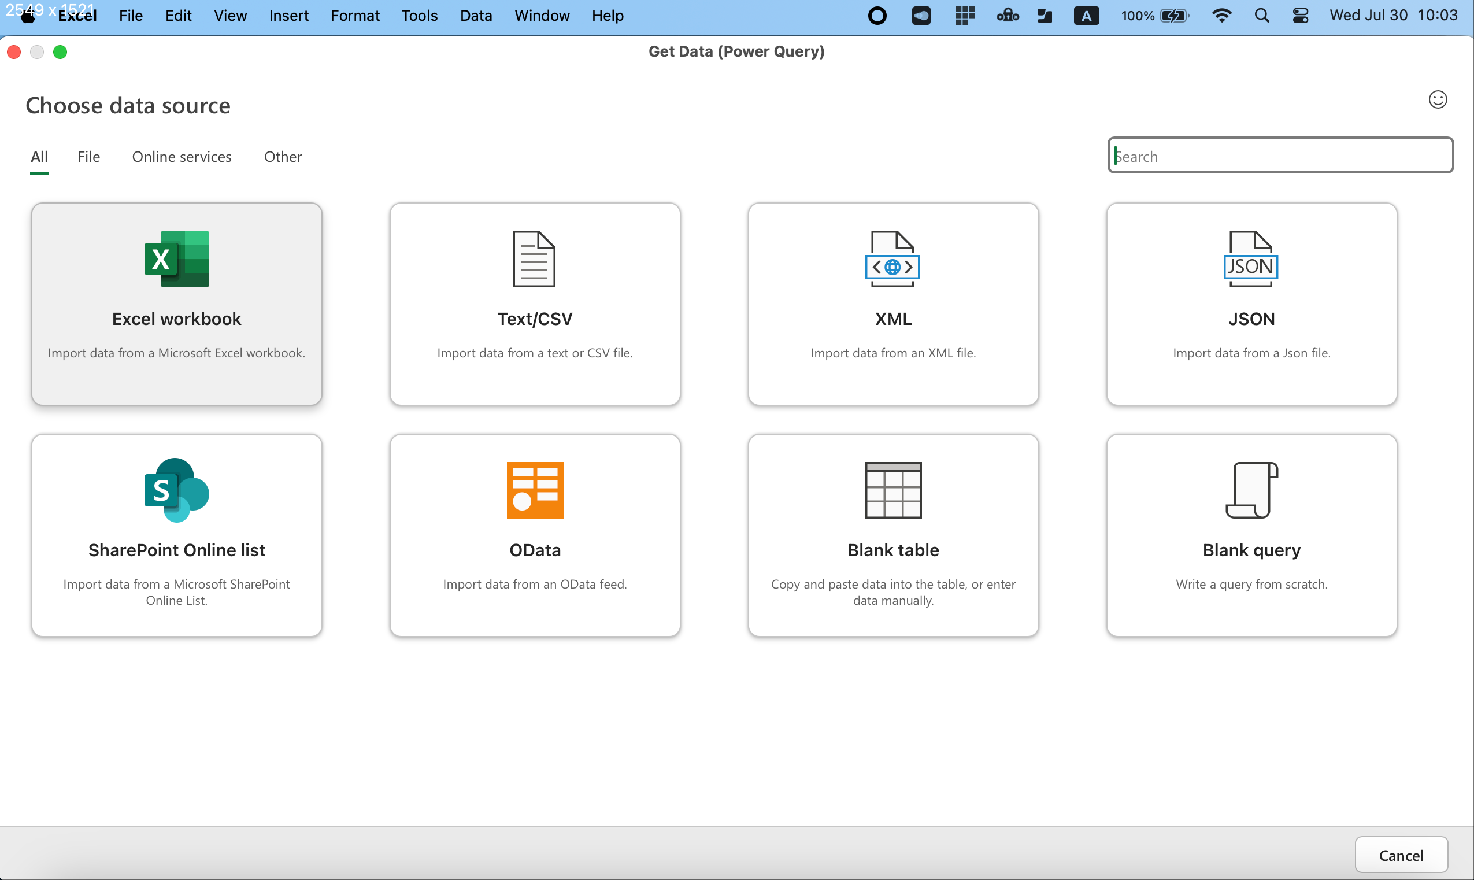The height and width of the screenshot is (880, 1474).
Task: Choose the SharePoint Online list icon
Action: [x=177, y=490]
